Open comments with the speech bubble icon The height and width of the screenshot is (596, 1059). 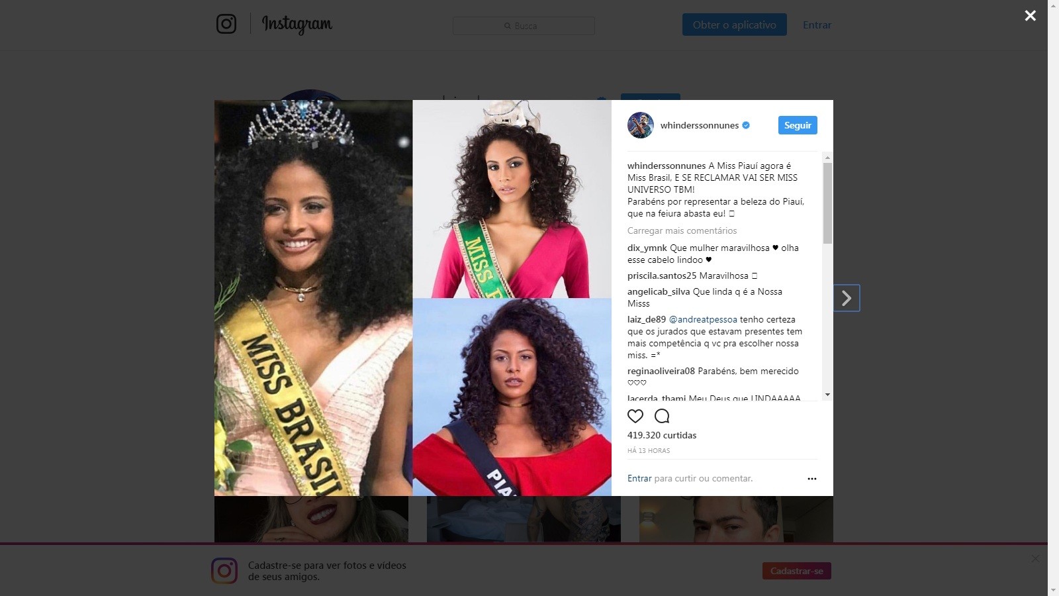point(662,416)
